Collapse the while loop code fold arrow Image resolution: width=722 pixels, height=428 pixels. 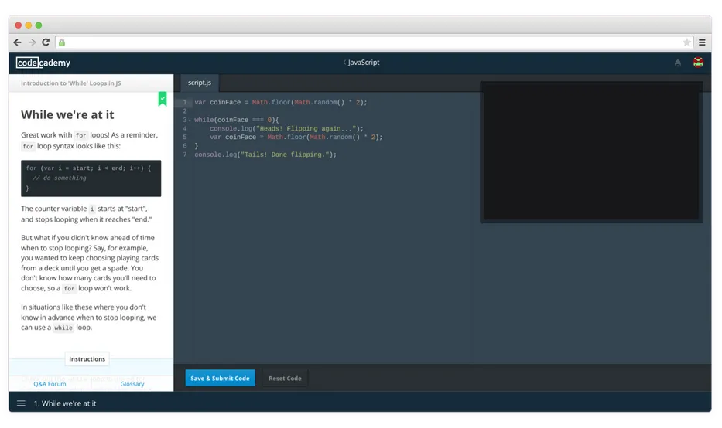190,120
